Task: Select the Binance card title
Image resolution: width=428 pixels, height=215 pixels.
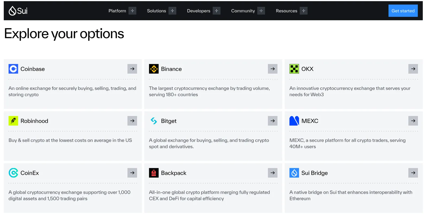Action: coord(171,69)
